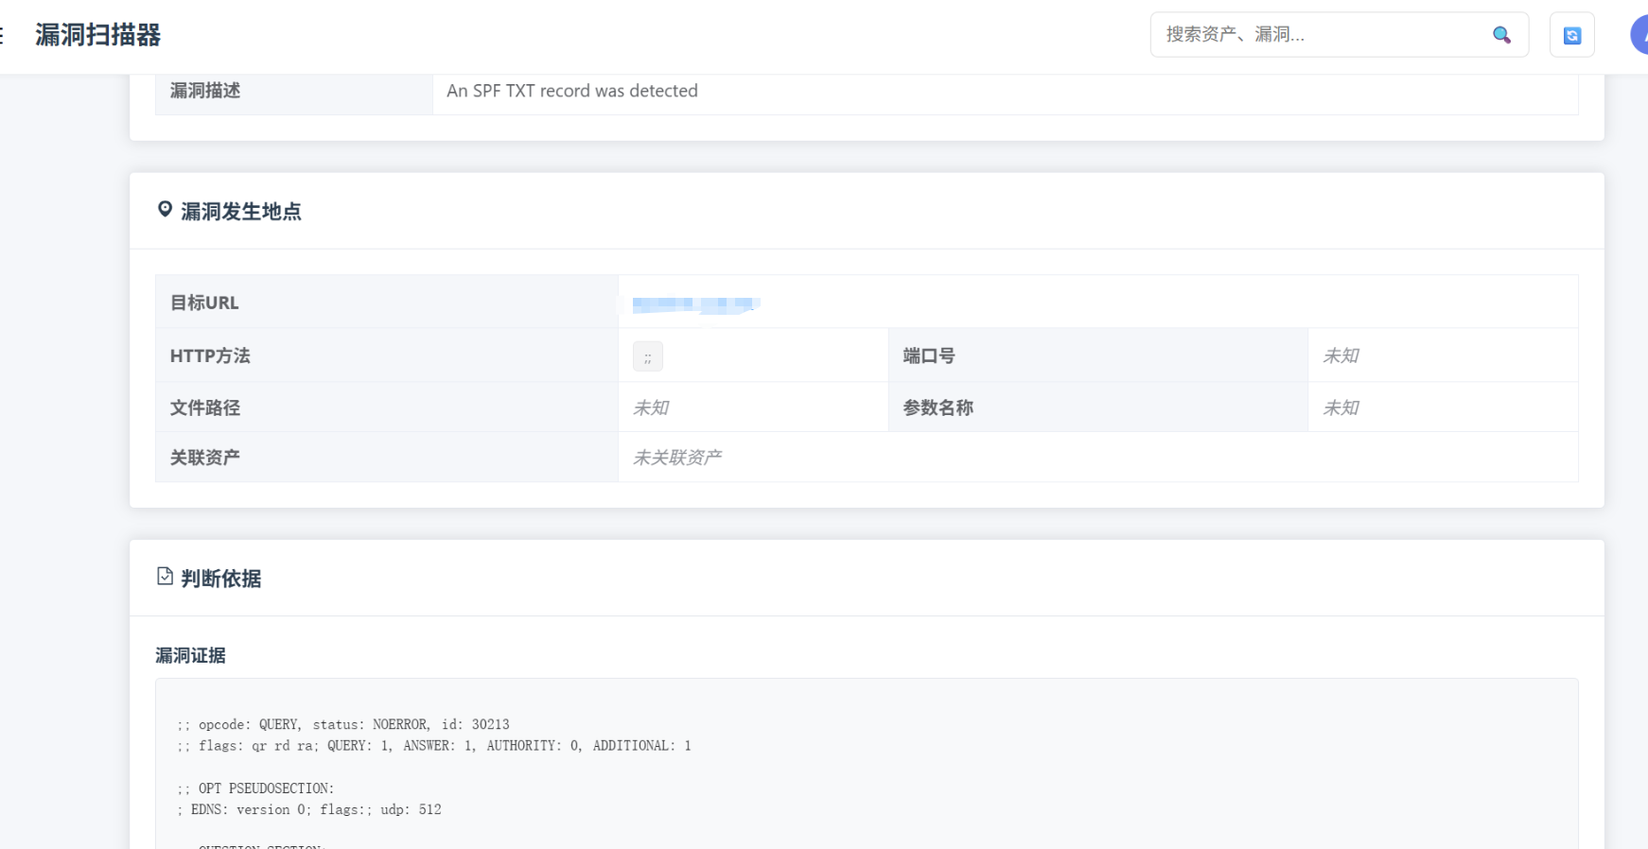Select the 判断依据 section heading
The height and width of the screenshot is (849, 1648).
pyautogui.click(x=221, y=579)
